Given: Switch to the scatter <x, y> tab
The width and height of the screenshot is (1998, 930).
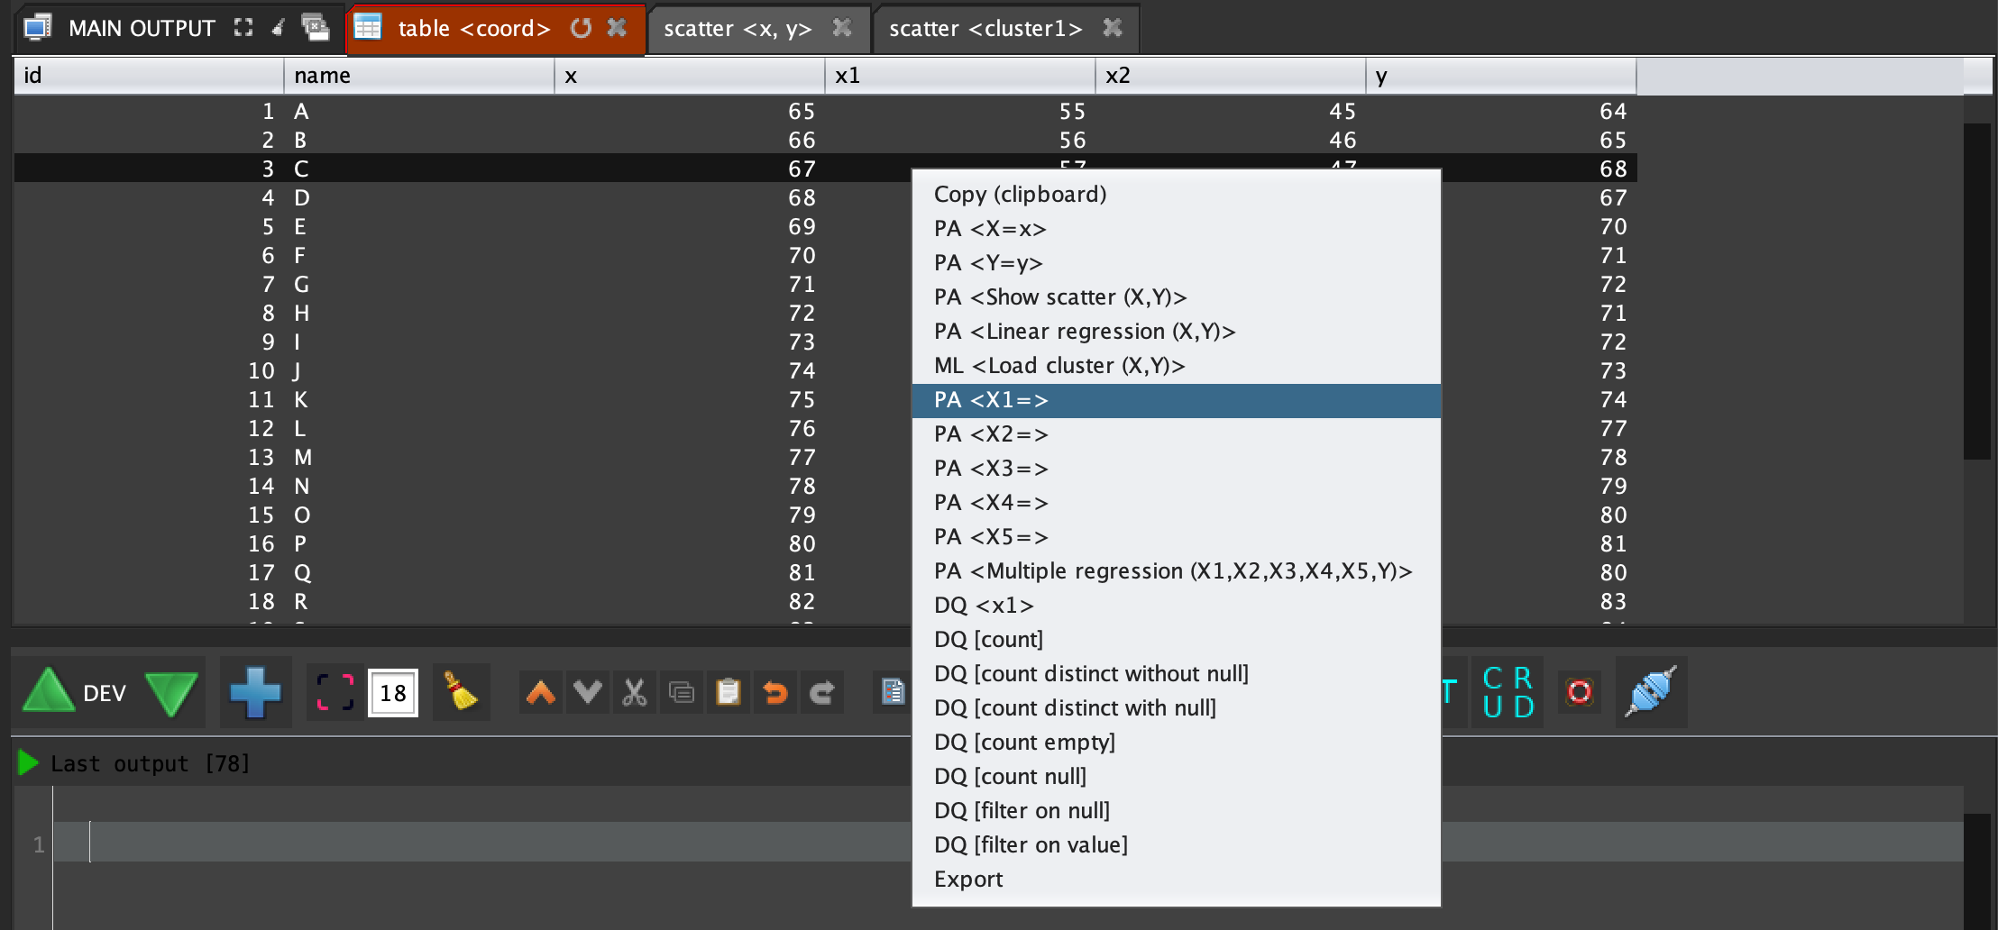Looking at the screenshot, I should pos(738,29).
